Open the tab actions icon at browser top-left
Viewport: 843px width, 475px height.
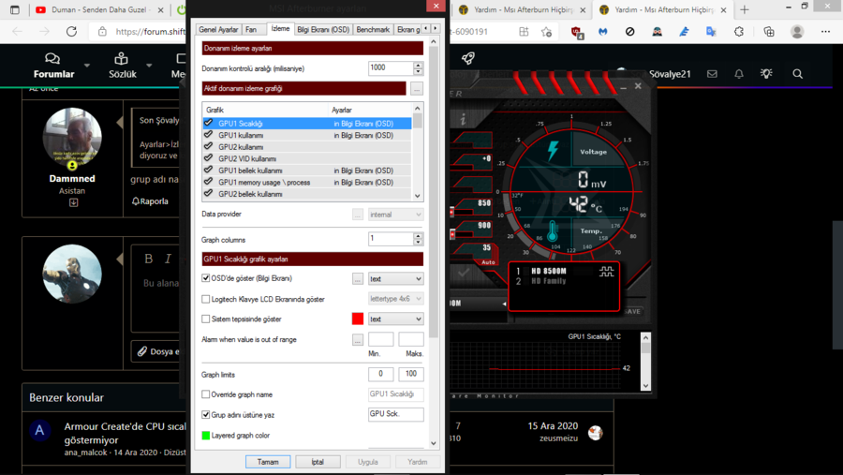(14, 9)
